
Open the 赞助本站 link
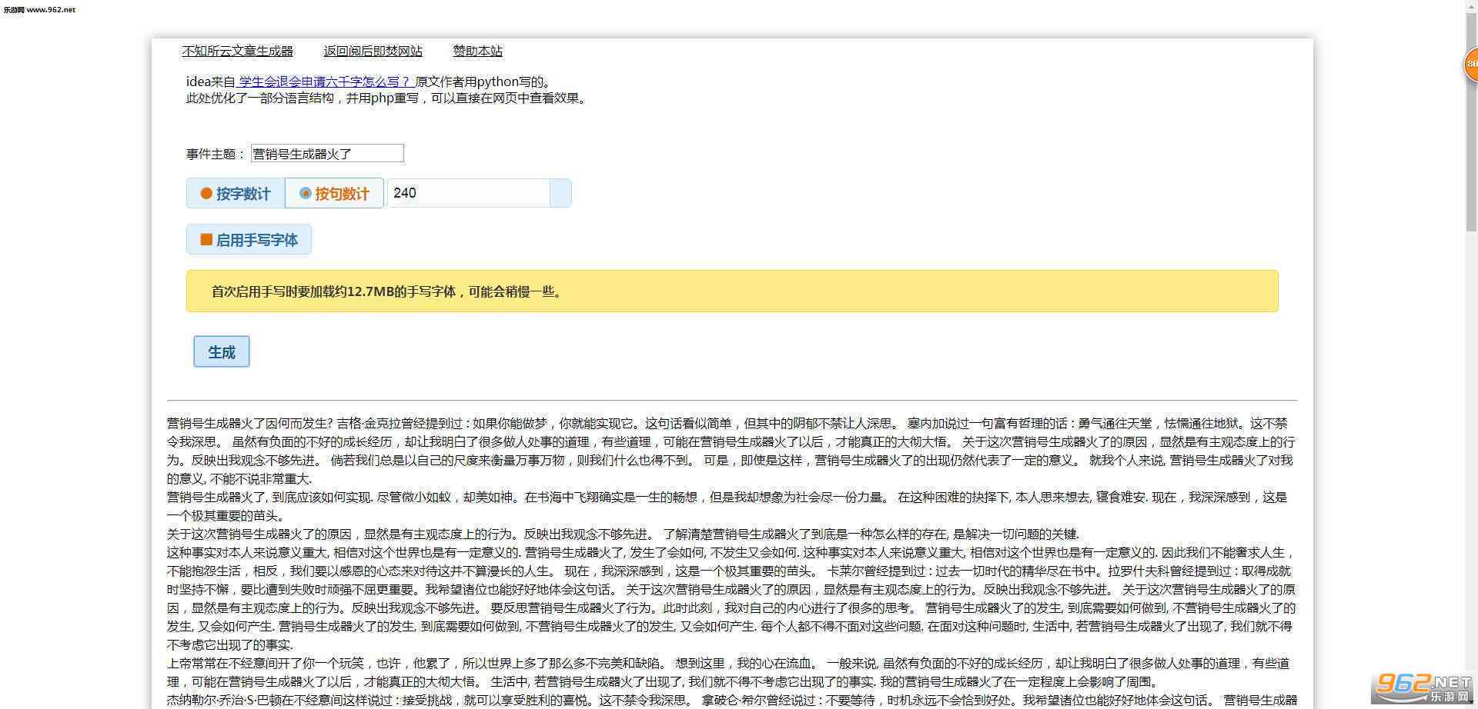[x=477, y=52]
